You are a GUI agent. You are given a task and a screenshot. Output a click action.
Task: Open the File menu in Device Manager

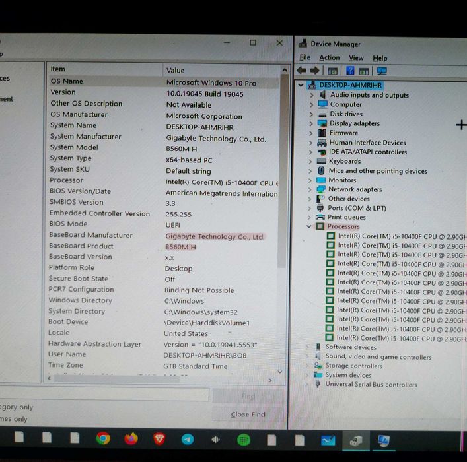click(305, 57)
